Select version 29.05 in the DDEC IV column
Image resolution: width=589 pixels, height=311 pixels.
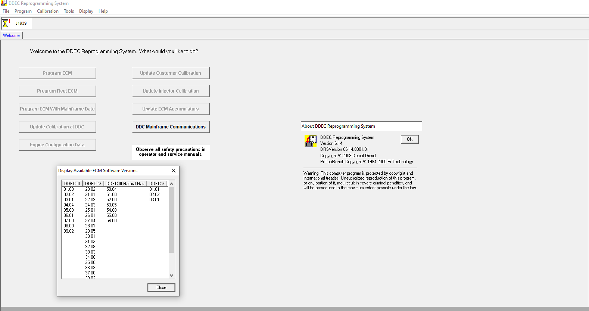tap(90, 231)
